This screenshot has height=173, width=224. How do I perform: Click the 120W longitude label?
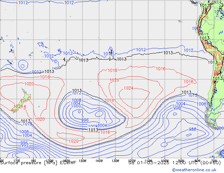tap(132, 161)
